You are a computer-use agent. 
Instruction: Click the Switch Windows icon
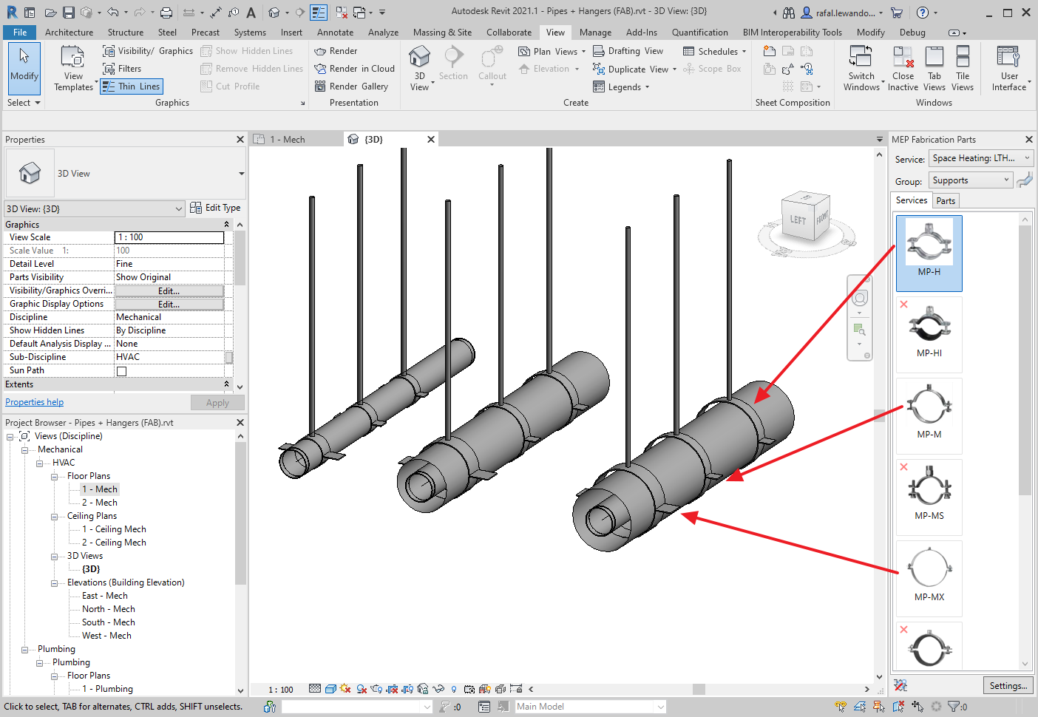pos(861,57)
